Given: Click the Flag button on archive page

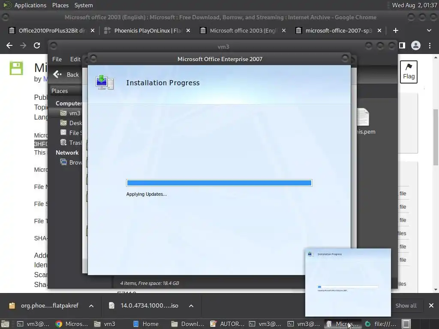Looking at the screenshot, I should coord(409,72).
